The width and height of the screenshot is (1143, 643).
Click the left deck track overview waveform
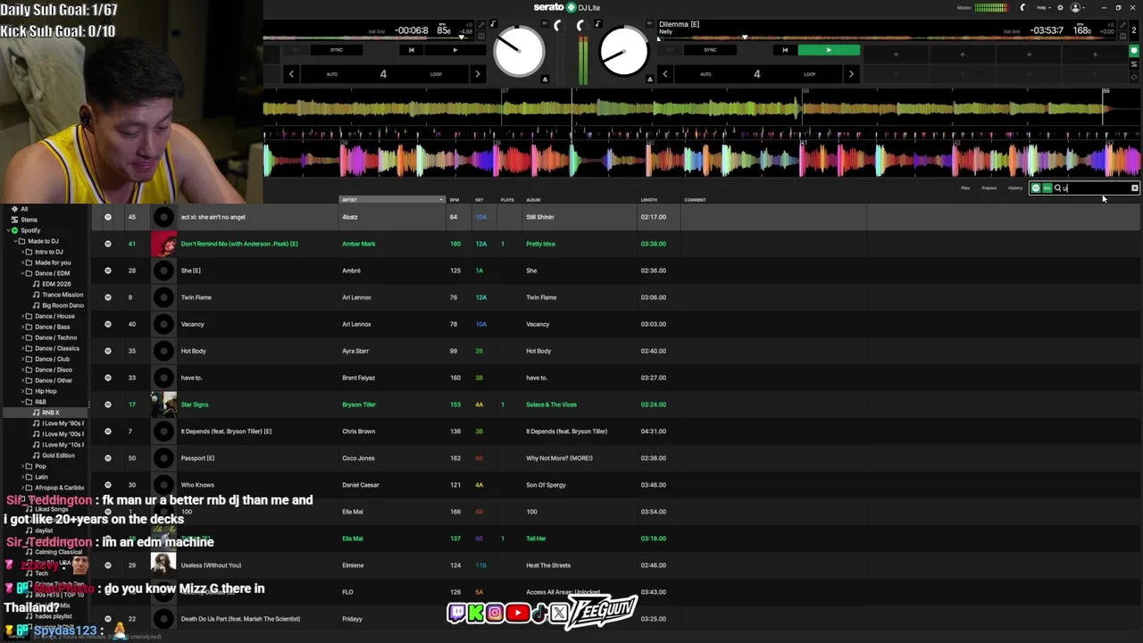(x=370, y=38)
